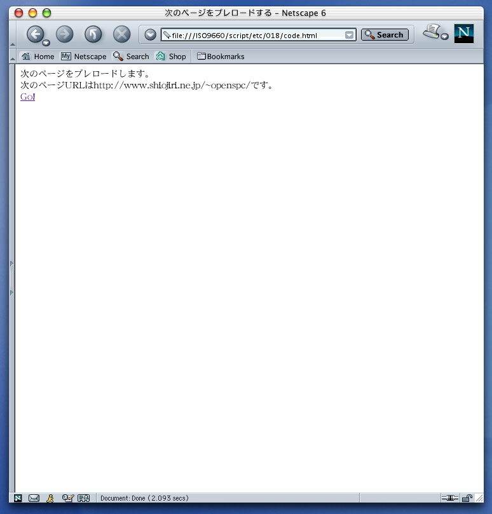Click the Search button beside the URL bar

385,34
